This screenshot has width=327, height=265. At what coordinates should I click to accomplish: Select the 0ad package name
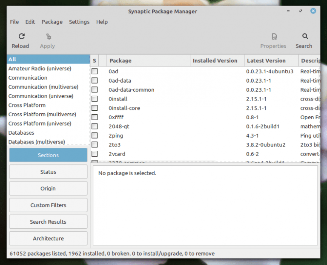click(113, 71)
